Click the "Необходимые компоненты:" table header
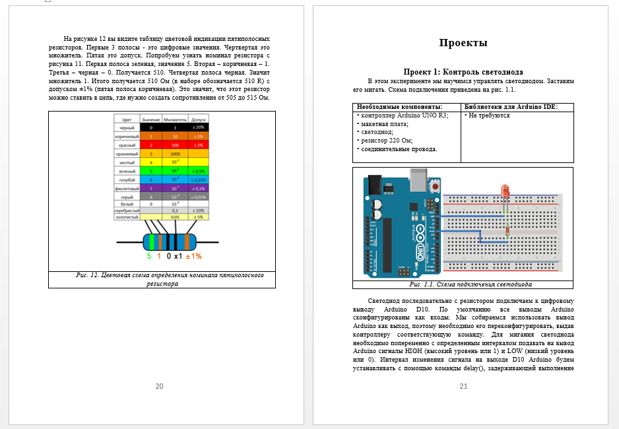619x429 pixels. coord(399,107)
